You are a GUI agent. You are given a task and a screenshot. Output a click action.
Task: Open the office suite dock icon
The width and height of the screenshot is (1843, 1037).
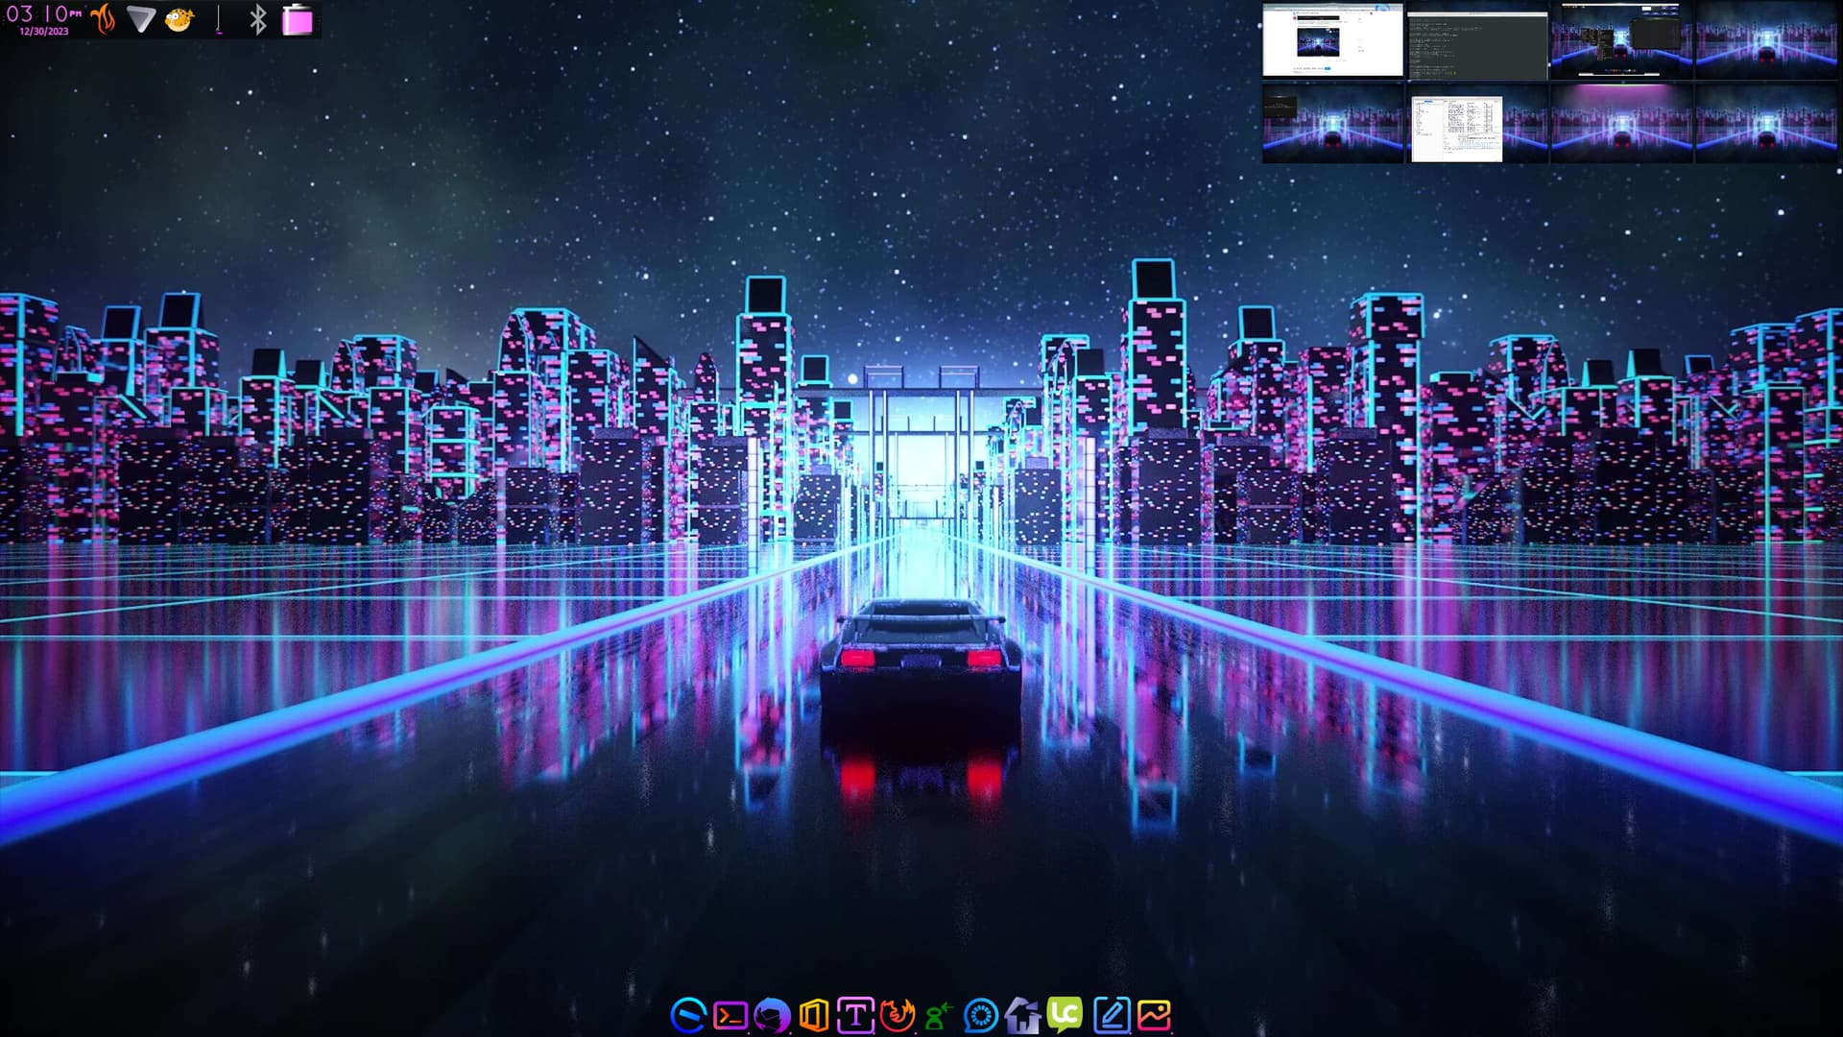(813, 1015)
